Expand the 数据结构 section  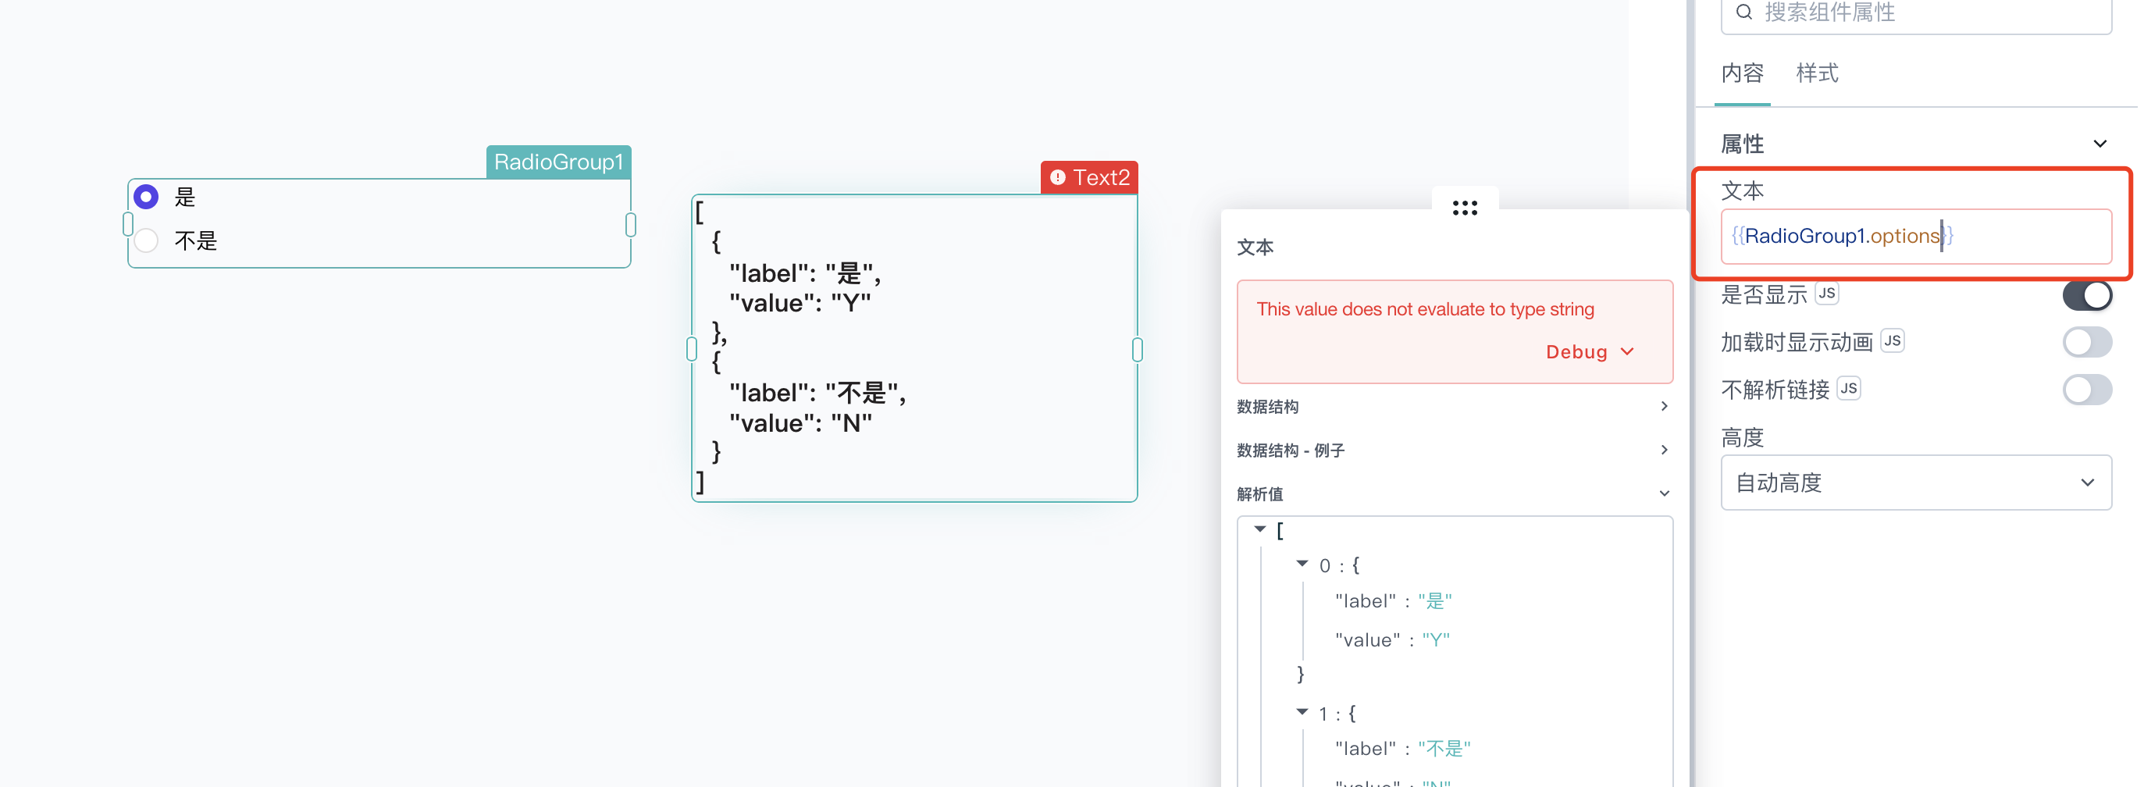[1453, 406]
